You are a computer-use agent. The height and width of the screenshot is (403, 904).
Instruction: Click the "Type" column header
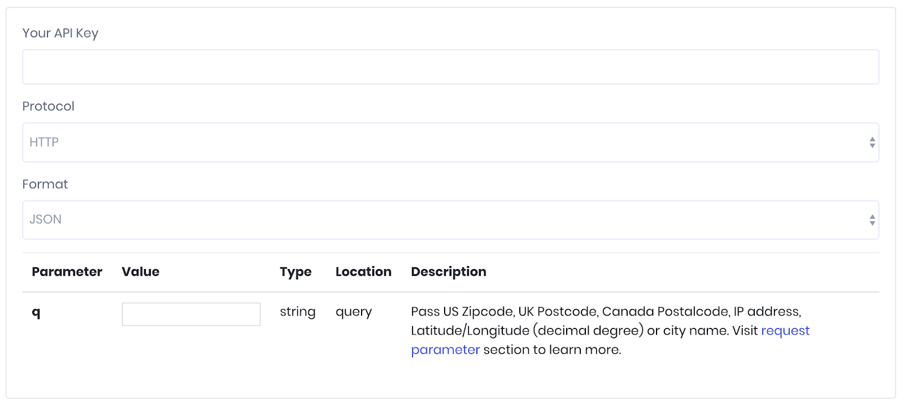[x=295, y=272]
